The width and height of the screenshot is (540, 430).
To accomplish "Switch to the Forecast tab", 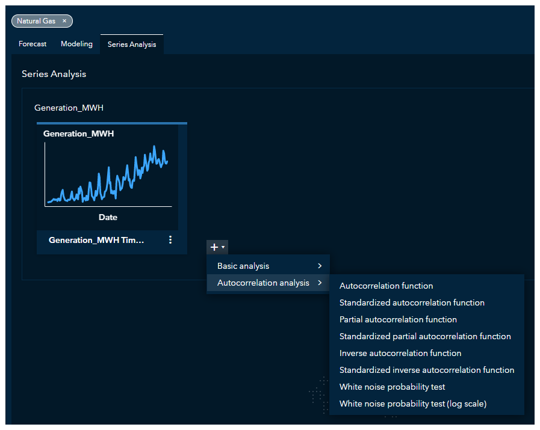I will point(33,44).
